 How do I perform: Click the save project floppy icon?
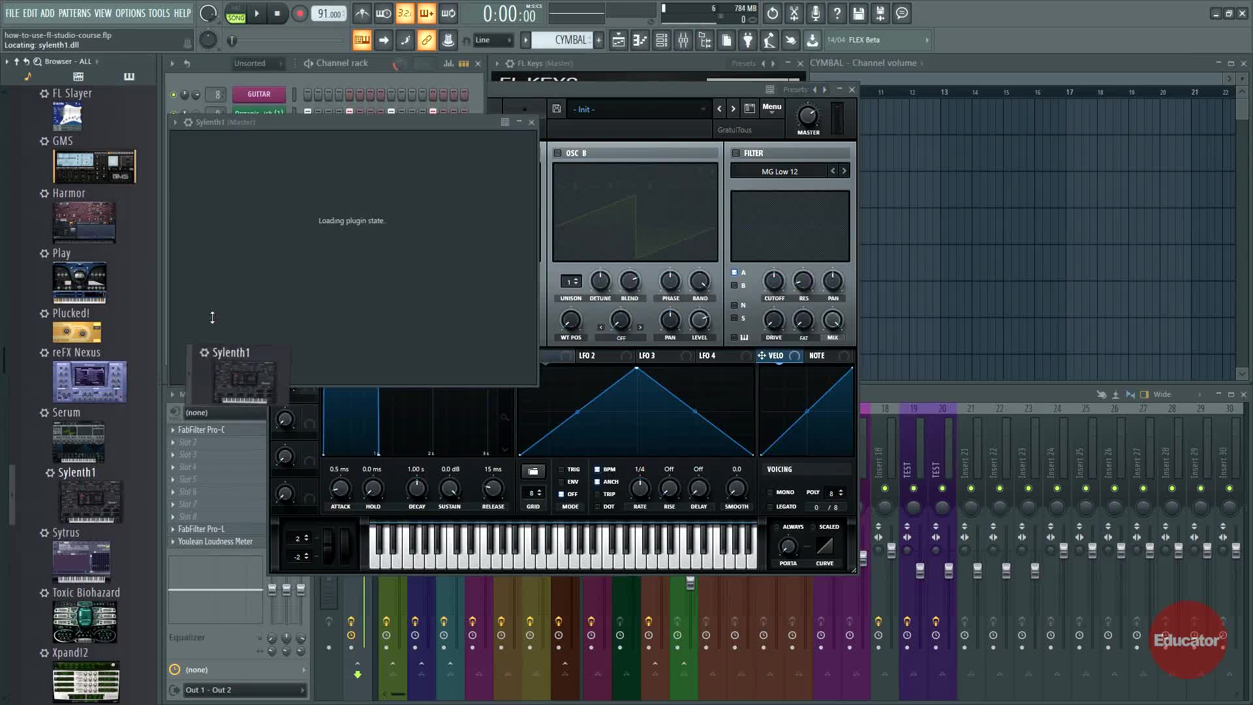pyautogui.click(x=859, y=14)
